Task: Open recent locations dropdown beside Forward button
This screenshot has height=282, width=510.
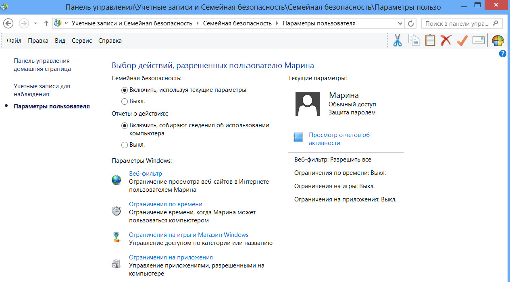Action: click(x=35, y=23)
